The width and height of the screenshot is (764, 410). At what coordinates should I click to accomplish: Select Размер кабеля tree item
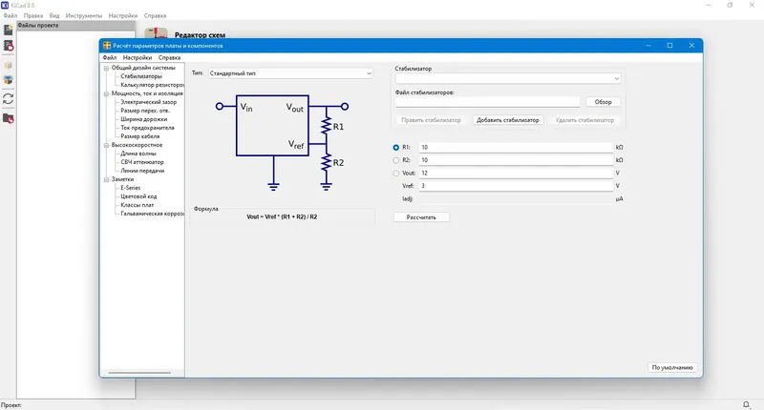[x=139, y=136]
